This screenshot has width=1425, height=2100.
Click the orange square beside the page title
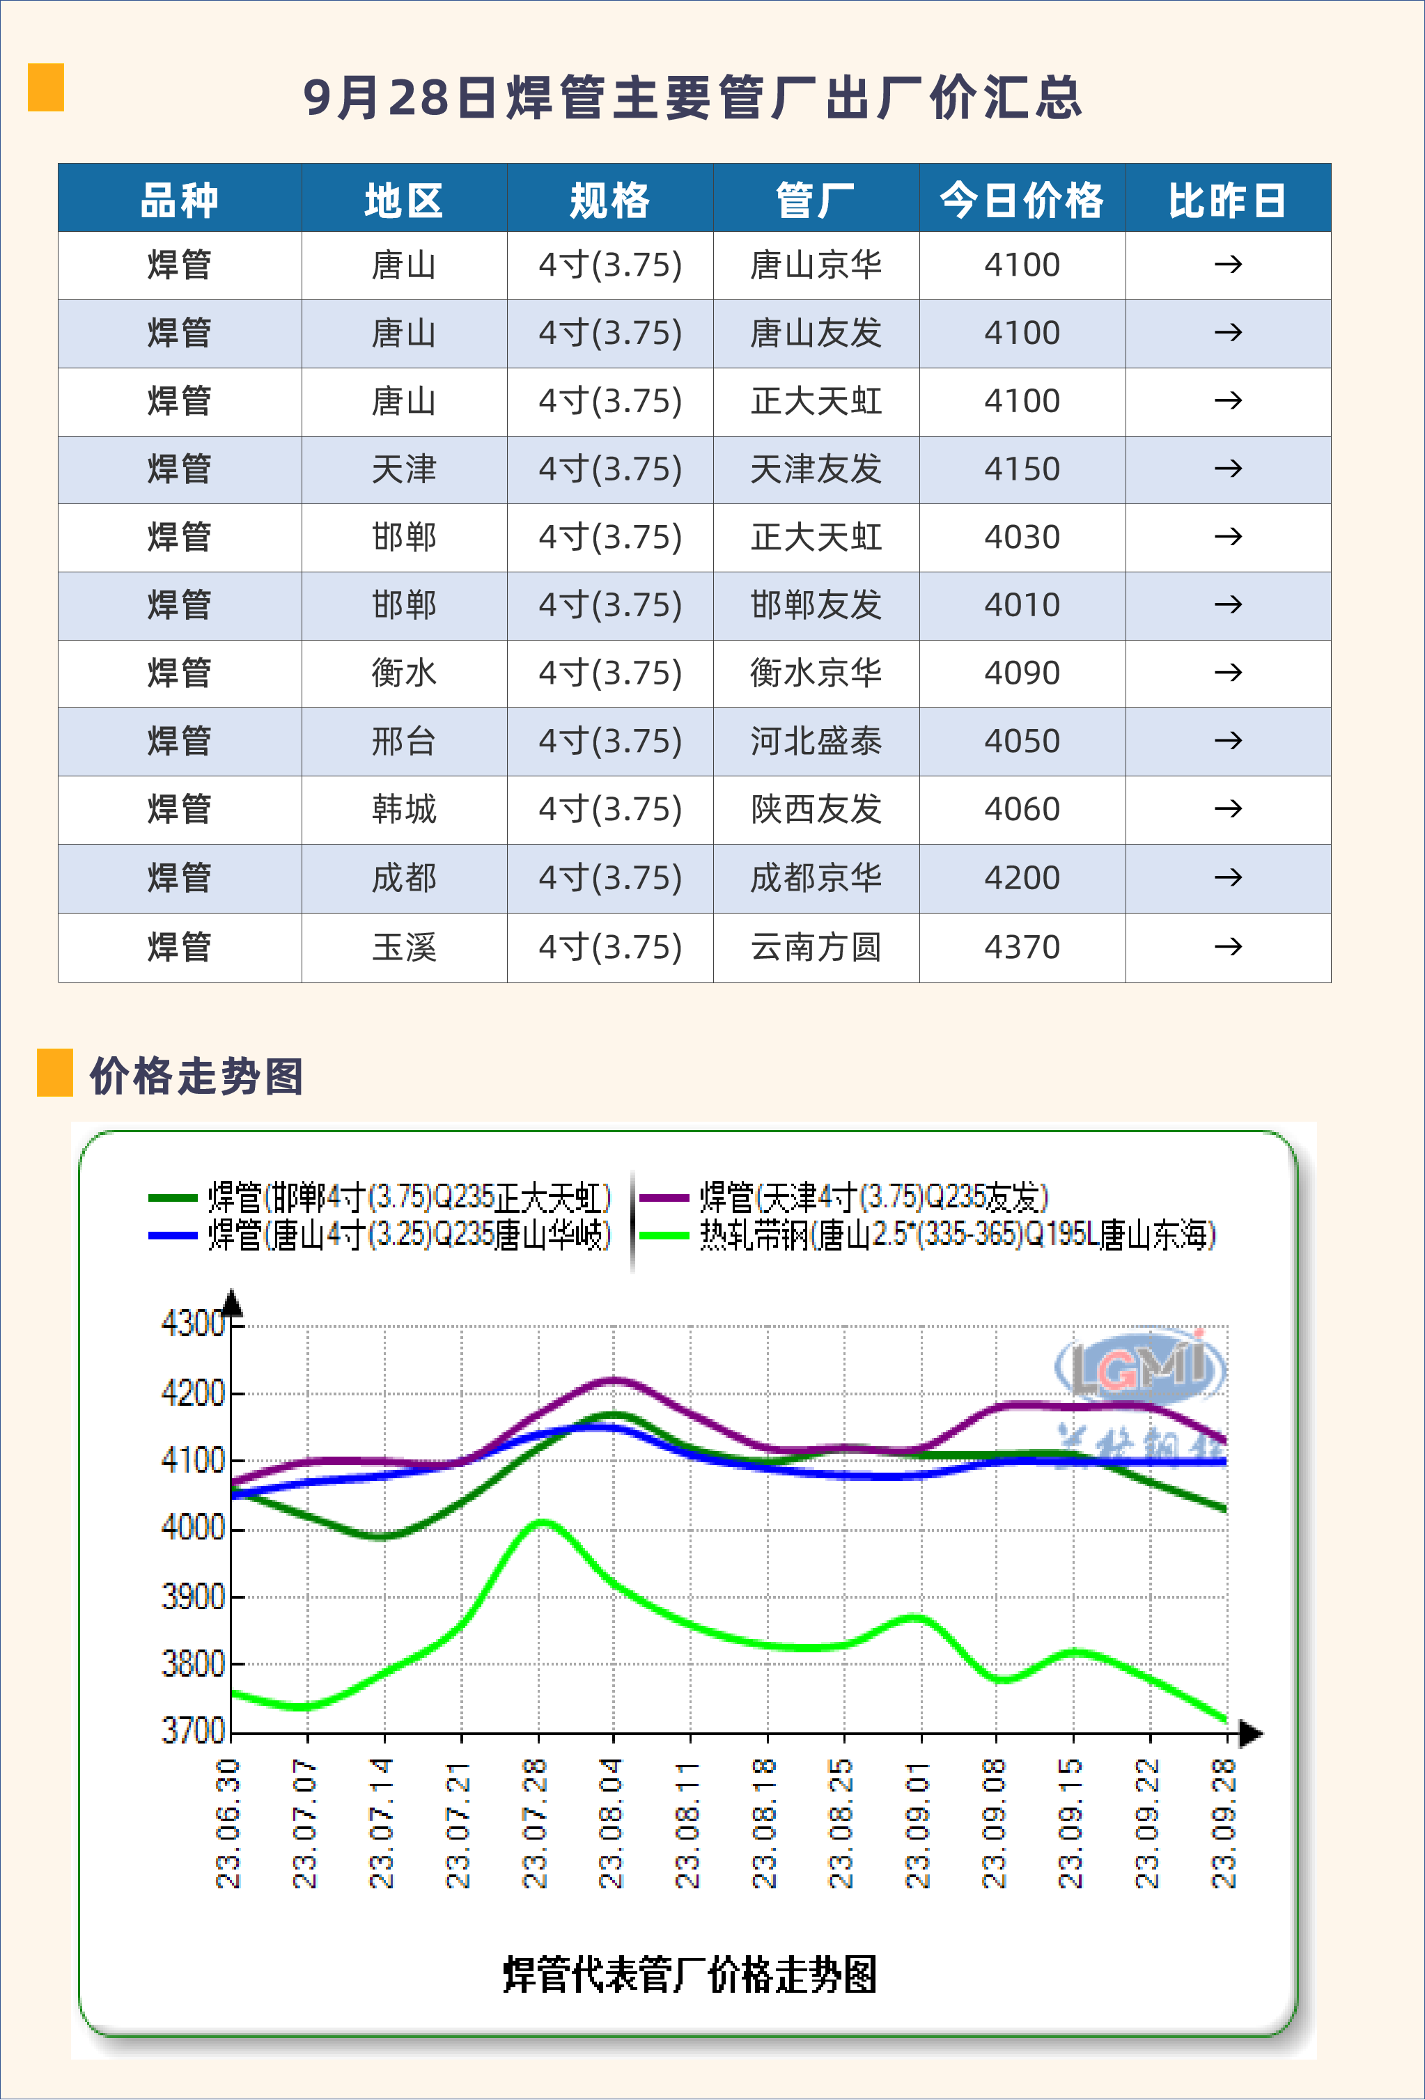click(x=46, y=88)
